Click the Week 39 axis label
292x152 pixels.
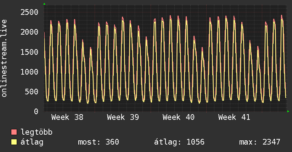click(x=123, y=117)
